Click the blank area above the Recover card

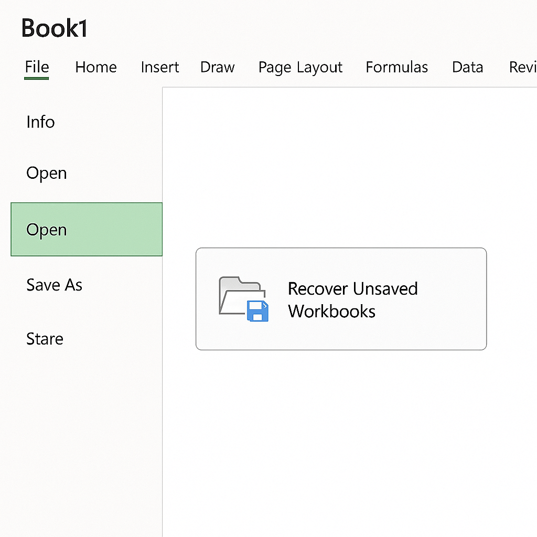point(349,168)
